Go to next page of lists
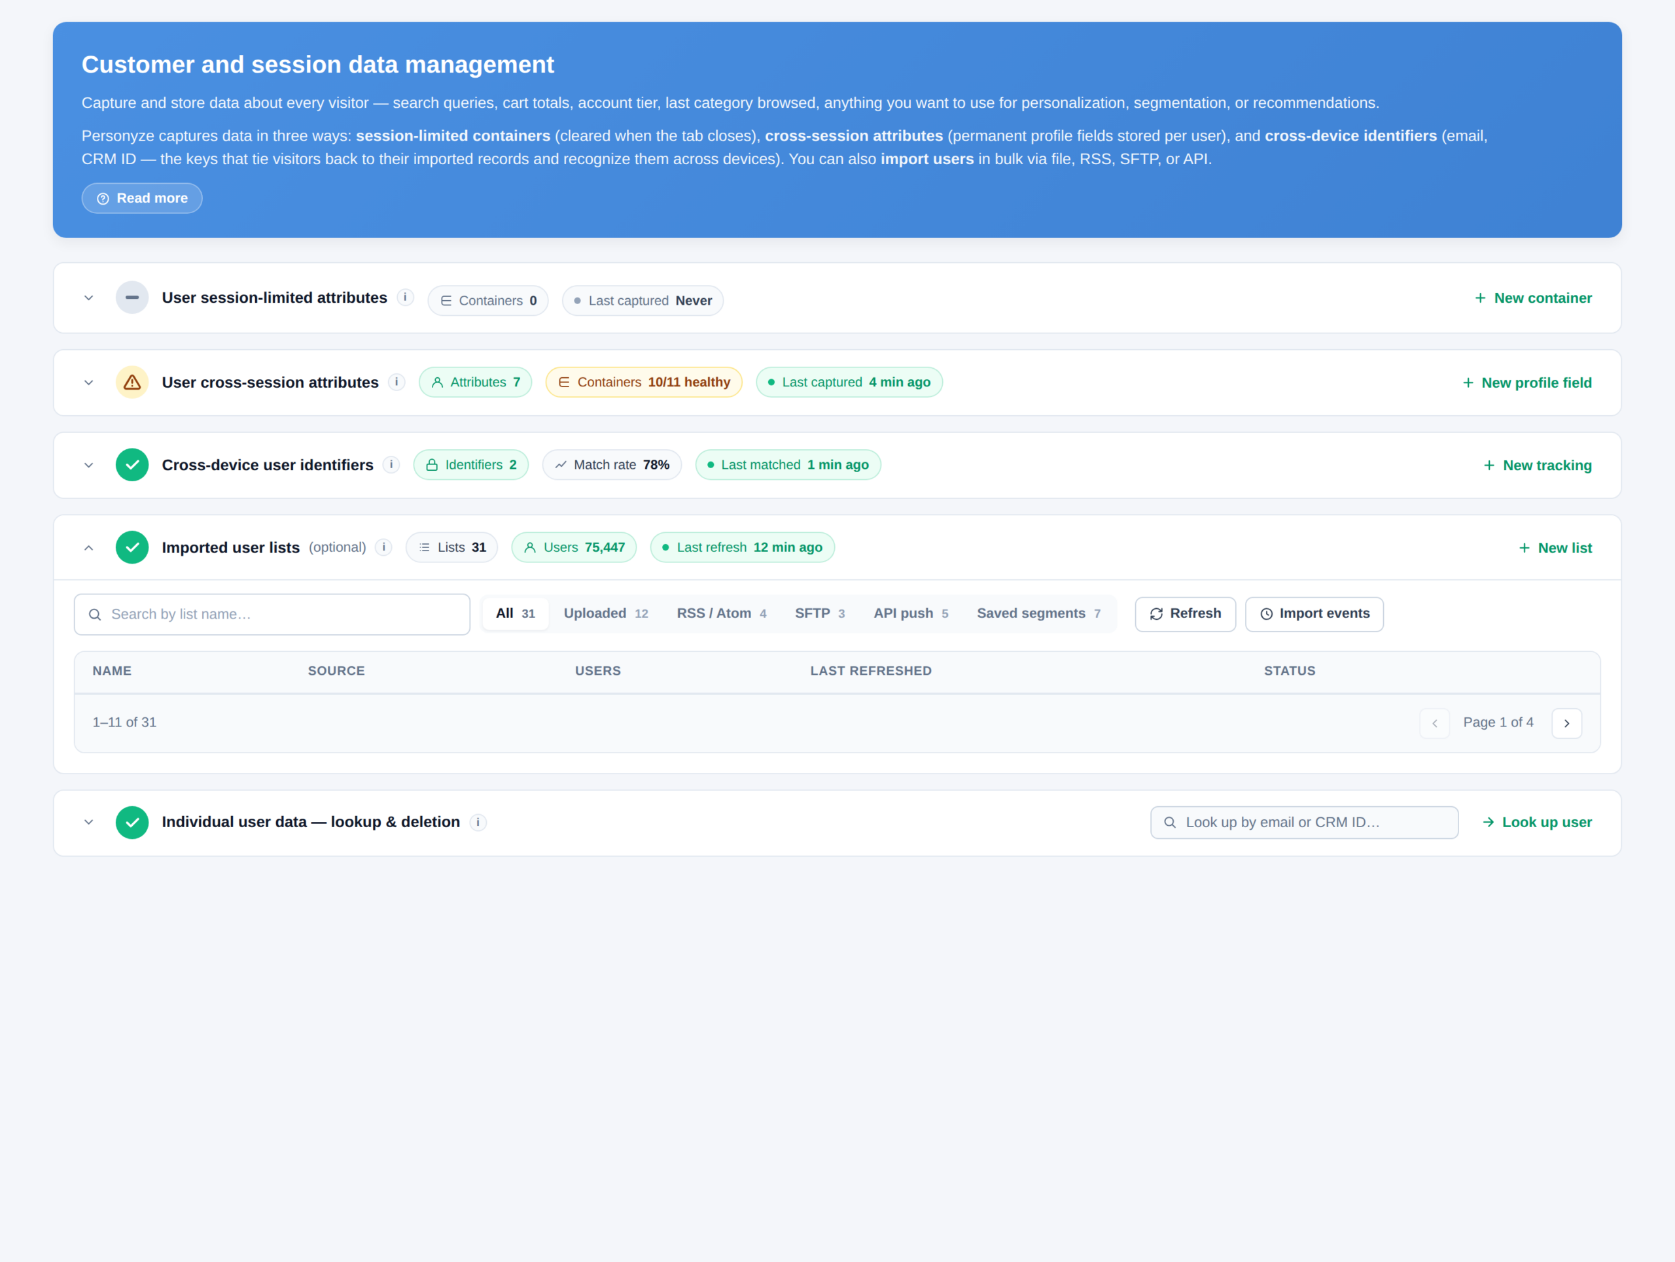This screenshot has width=1675, height=1262. (x=1567, y=723)
